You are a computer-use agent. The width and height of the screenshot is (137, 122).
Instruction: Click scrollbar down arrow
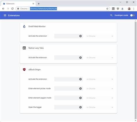click(x=136, y=121)
